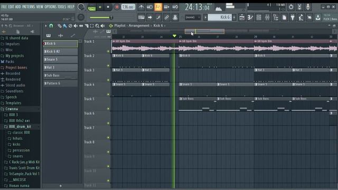Open the Piano roll icon
The width and height of the screenshot is (338, 190).
click(250, 17)
